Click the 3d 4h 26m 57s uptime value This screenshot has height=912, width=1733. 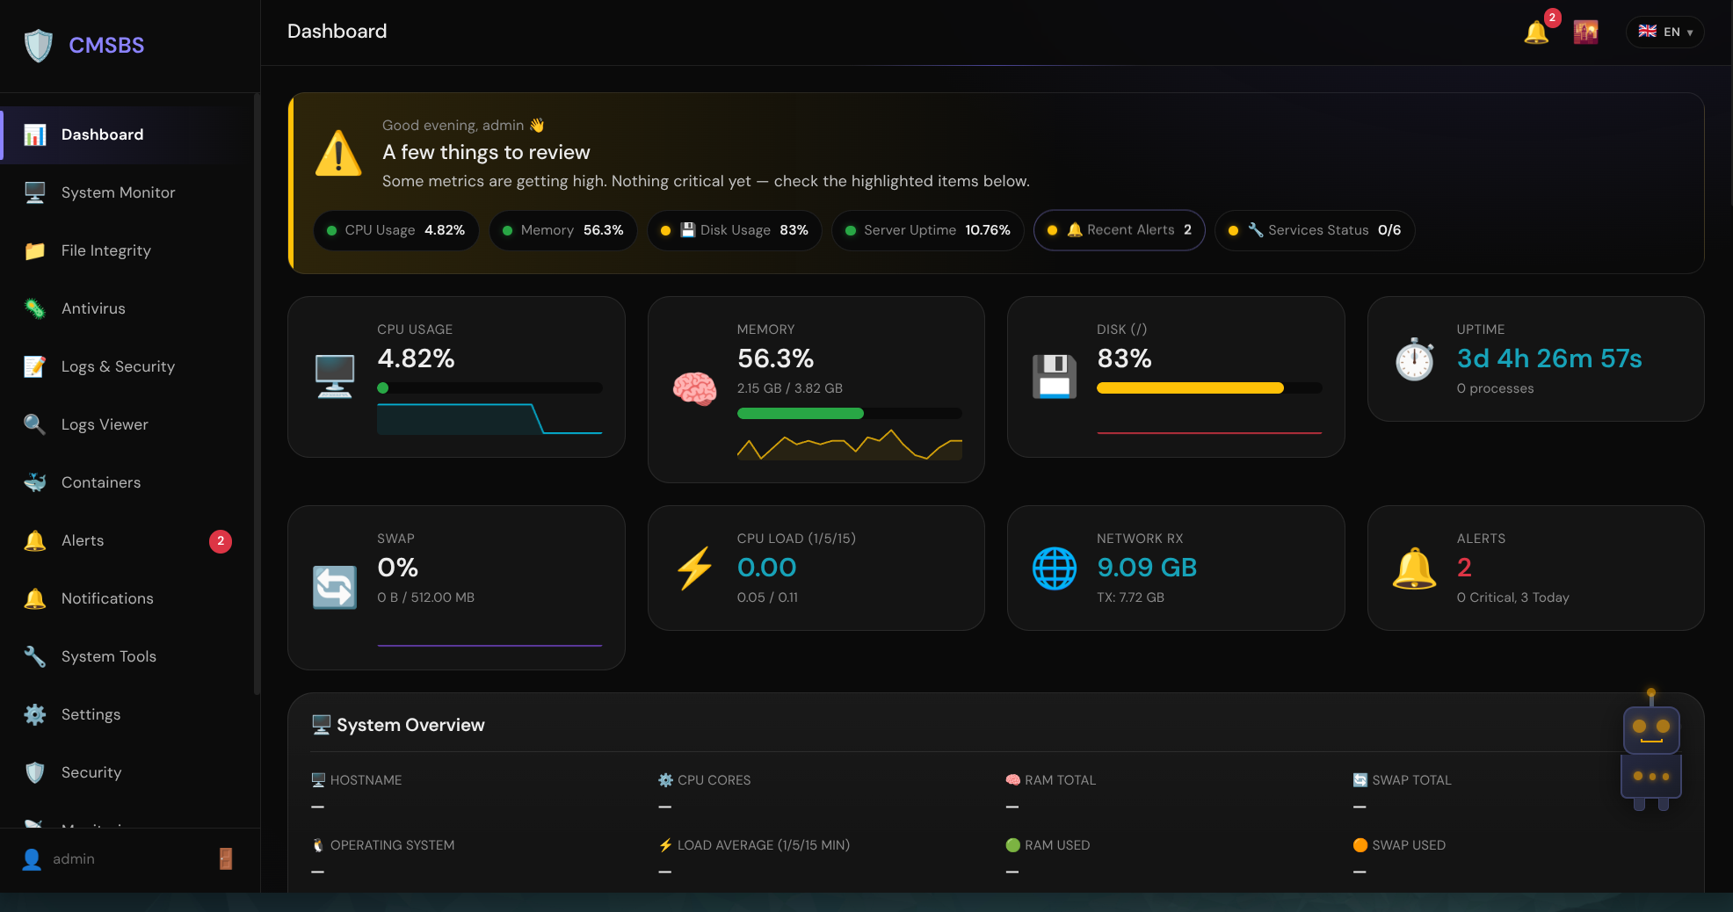click(x=1549, y=358)
